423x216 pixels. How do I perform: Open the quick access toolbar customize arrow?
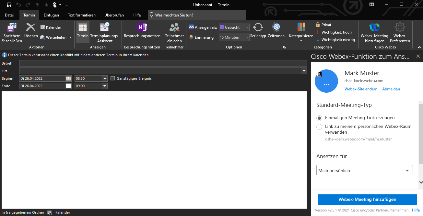click(x=67, y=5)
